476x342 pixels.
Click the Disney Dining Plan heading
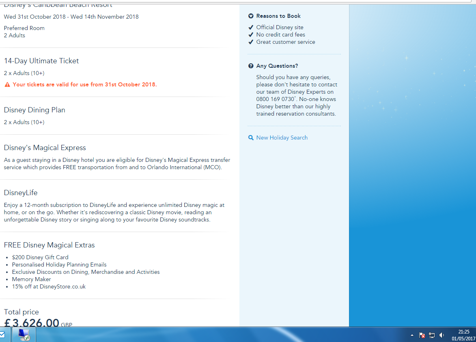tap(34, 110)
